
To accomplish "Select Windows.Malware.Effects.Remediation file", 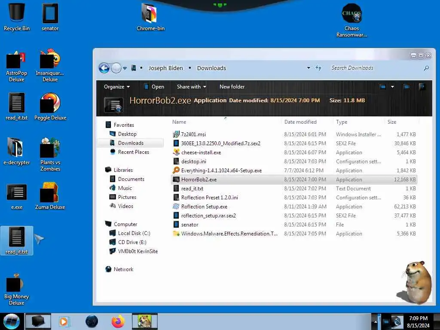I will coord(294,233).
